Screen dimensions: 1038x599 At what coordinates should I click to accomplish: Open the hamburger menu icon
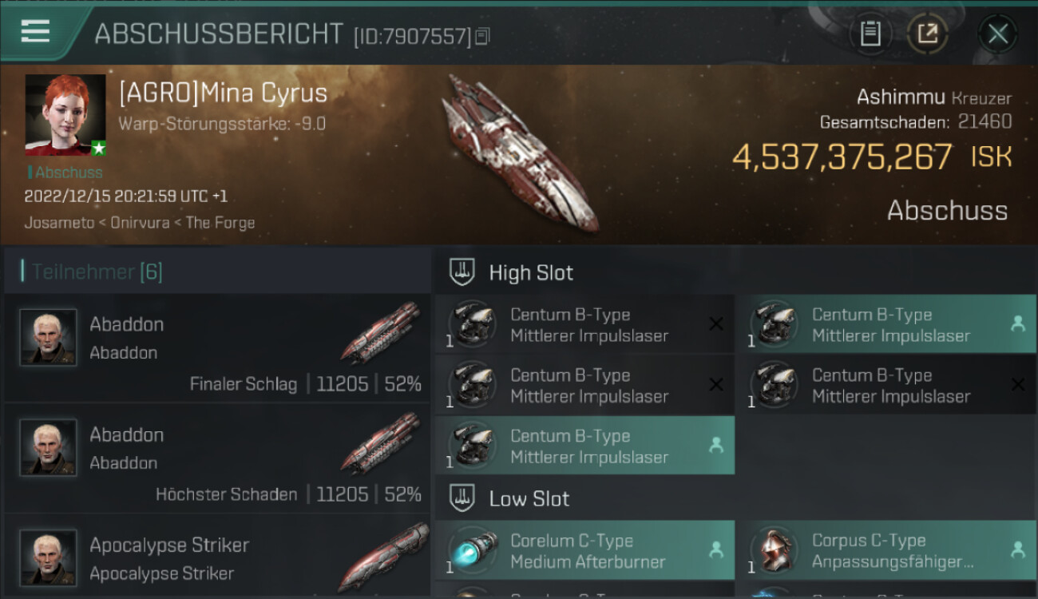(x=35, y=32)
